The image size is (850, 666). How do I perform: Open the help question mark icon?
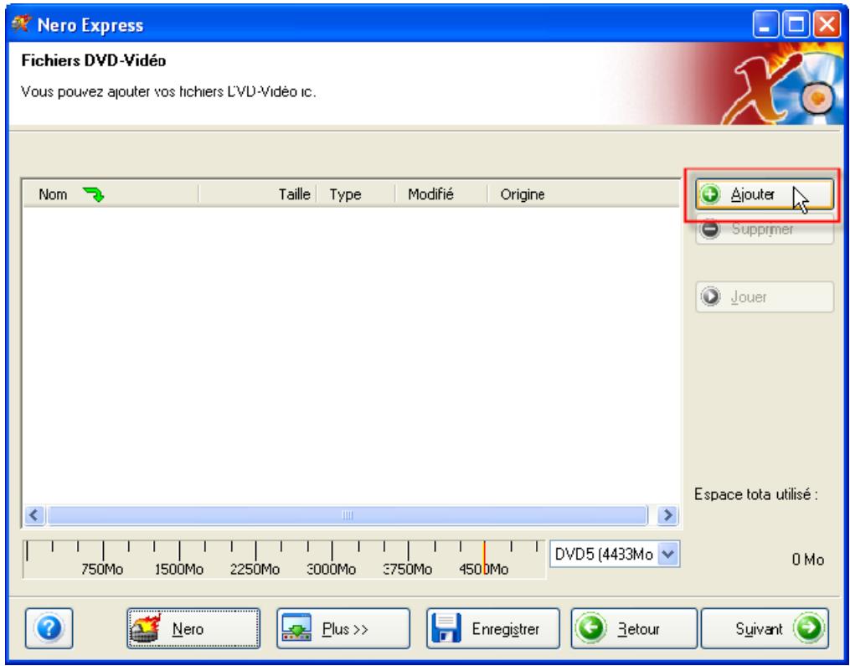[x=49, y=628]
